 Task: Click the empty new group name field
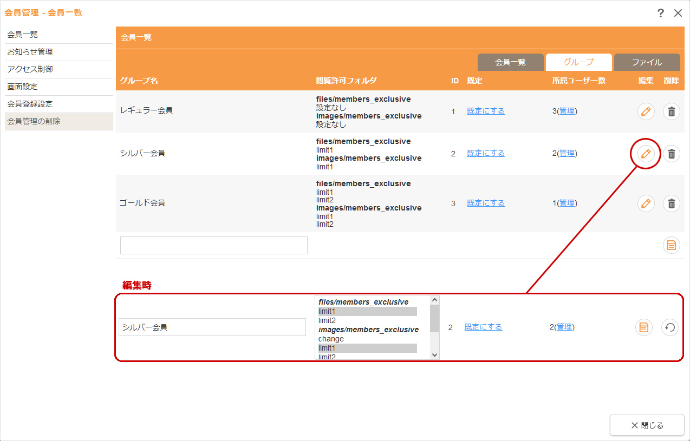(213, 245)
